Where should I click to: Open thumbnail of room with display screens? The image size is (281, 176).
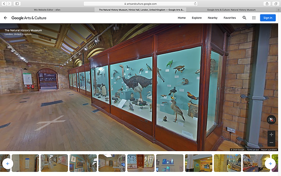pyautogui.click(x=112, y=163)
